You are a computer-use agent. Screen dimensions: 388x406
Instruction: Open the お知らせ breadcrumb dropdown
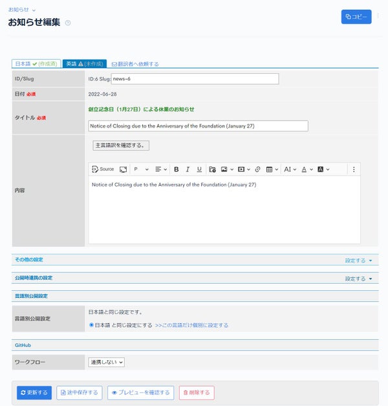point(22,10)
